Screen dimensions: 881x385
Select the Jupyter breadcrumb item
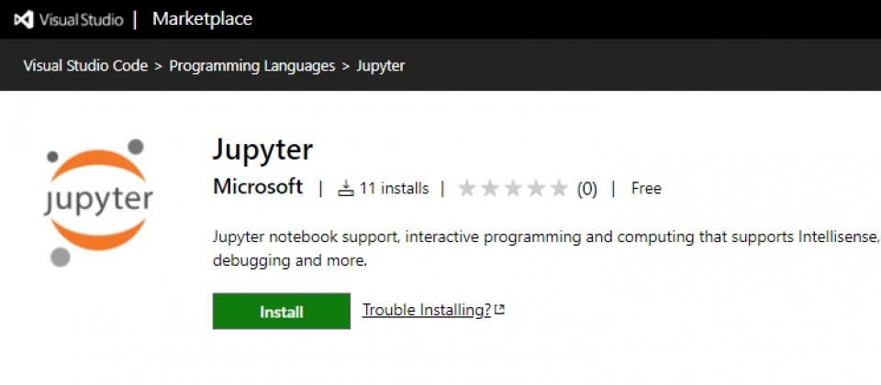(x=381, y=66)
